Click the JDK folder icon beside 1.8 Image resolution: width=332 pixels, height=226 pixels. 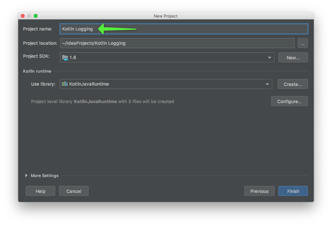65,57
